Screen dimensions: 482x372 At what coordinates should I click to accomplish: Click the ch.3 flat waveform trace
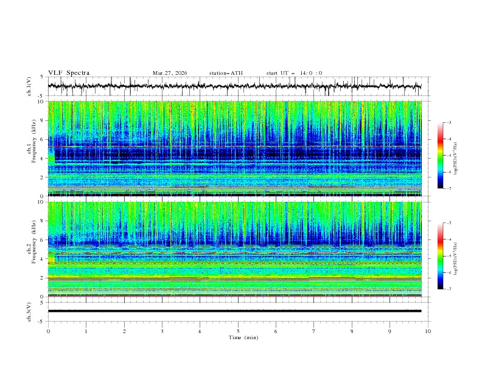click(234, 311)
